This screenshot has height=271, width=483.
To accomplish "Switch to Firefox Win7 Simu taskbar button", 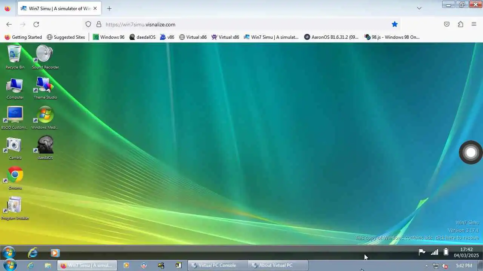I will pyautogui.click(x=87, y=265).
